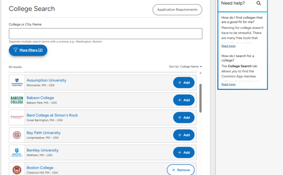283x175 pixels.
Task: Open the Sort by College Name dropdown
Action: tap(185, 67)
